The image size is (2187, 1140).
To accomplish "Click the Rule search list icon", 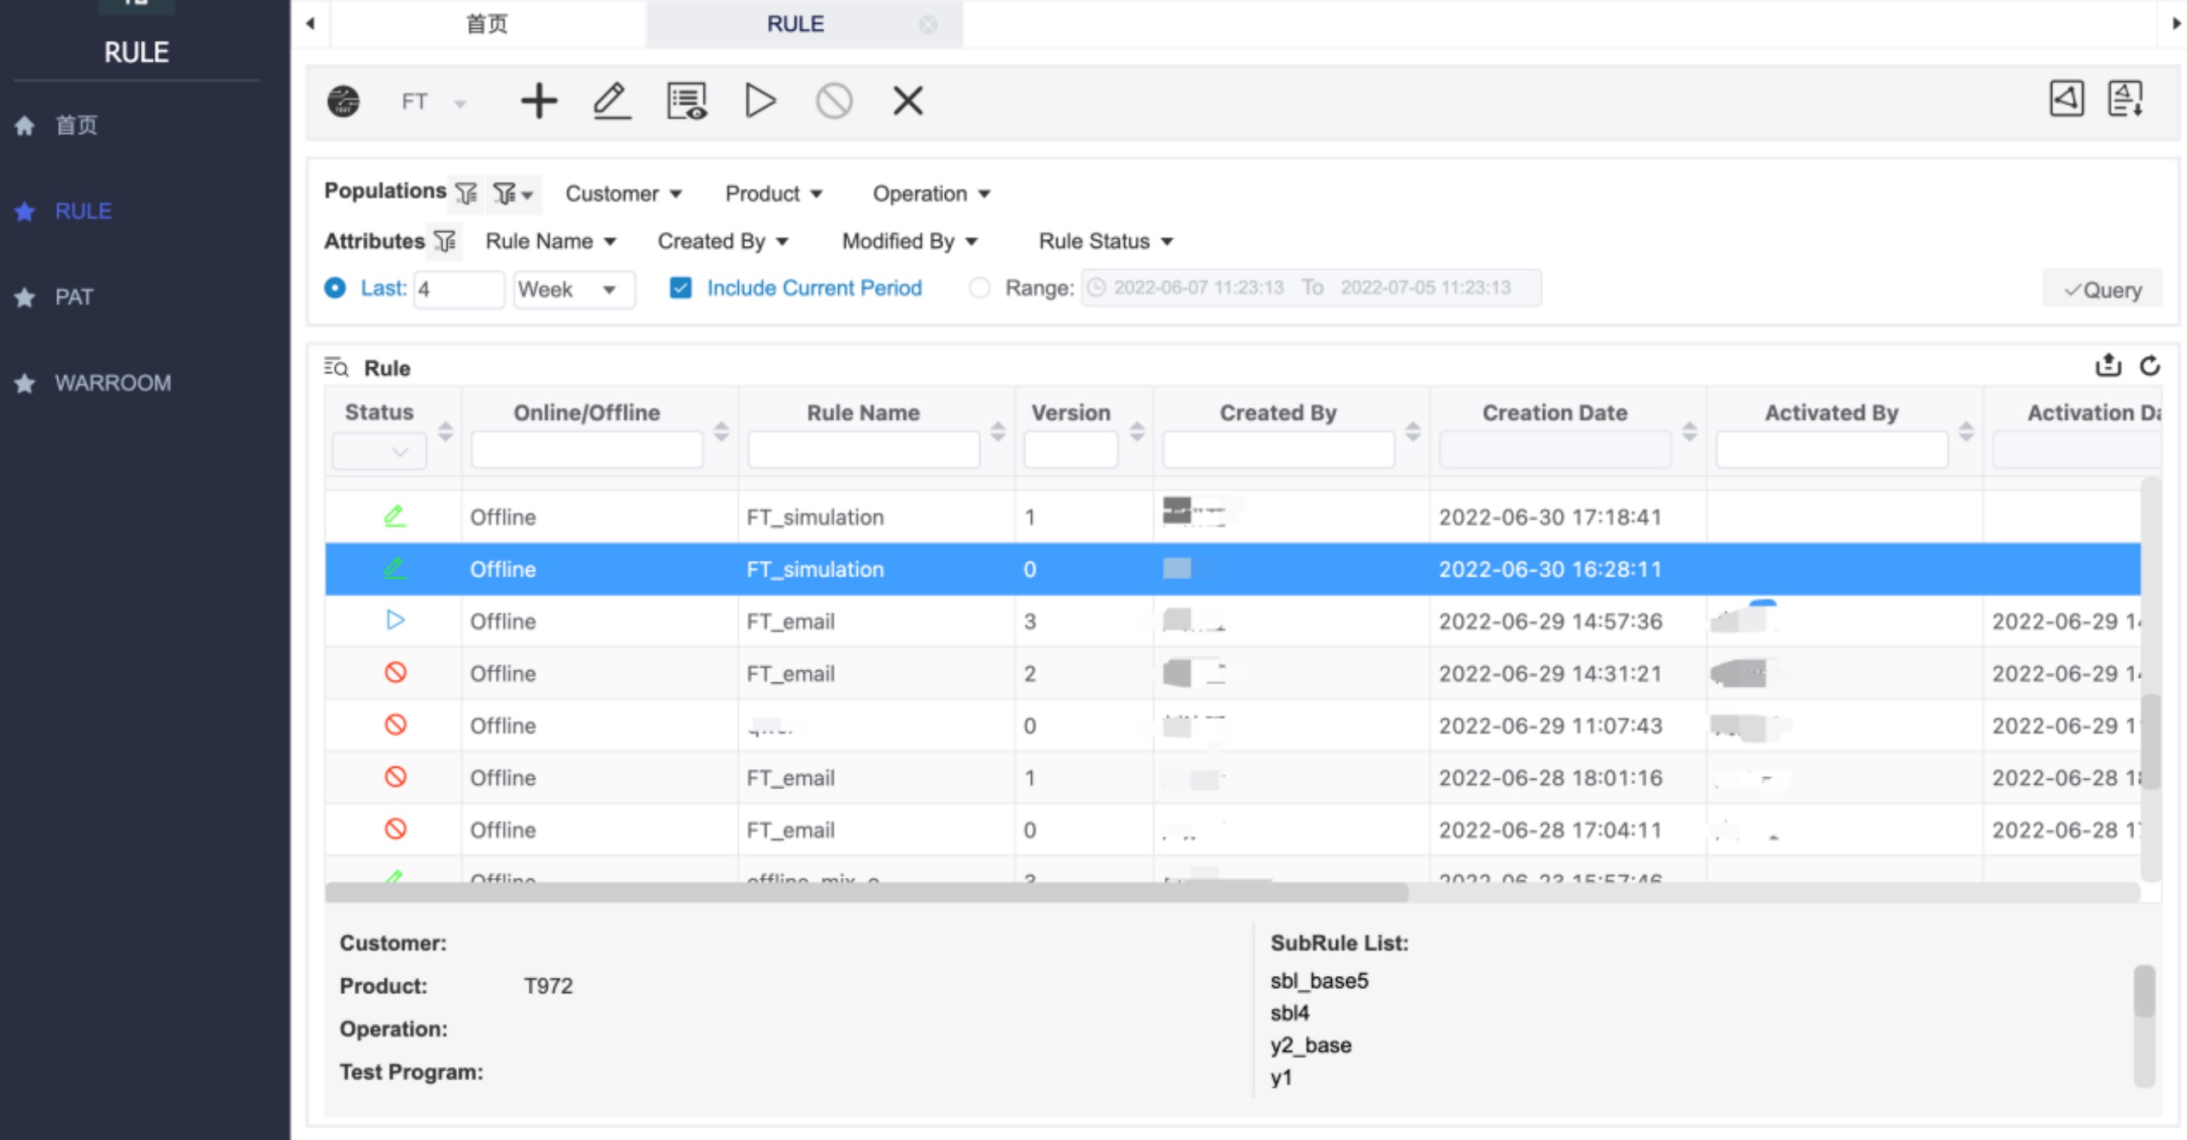I will [337, 367].
